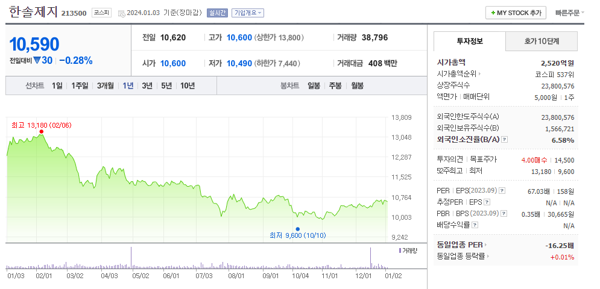Click help icon next to PER EPS(2023.09)
This screenshot has height=289, width=600.
(502, 190)
